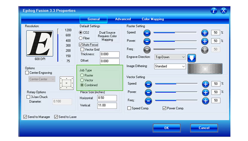Click the Raster Speed slider track
248x141 pixels.
click(x=175, y=32)
